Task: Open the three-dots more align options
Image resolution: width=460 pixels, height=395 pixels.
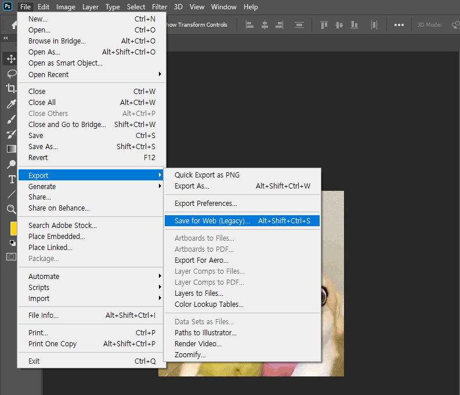Action: [399, 25]
